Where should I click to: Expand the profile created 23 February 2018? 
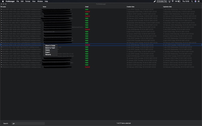tap(2, 67)
